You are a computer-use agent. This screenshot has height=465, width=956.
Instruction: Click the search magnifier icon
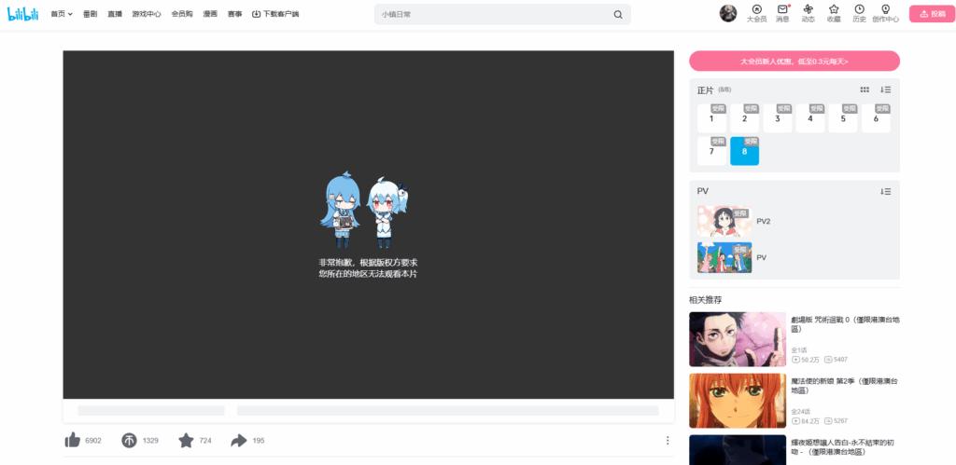pyautogui.click(x=618, y=15)
